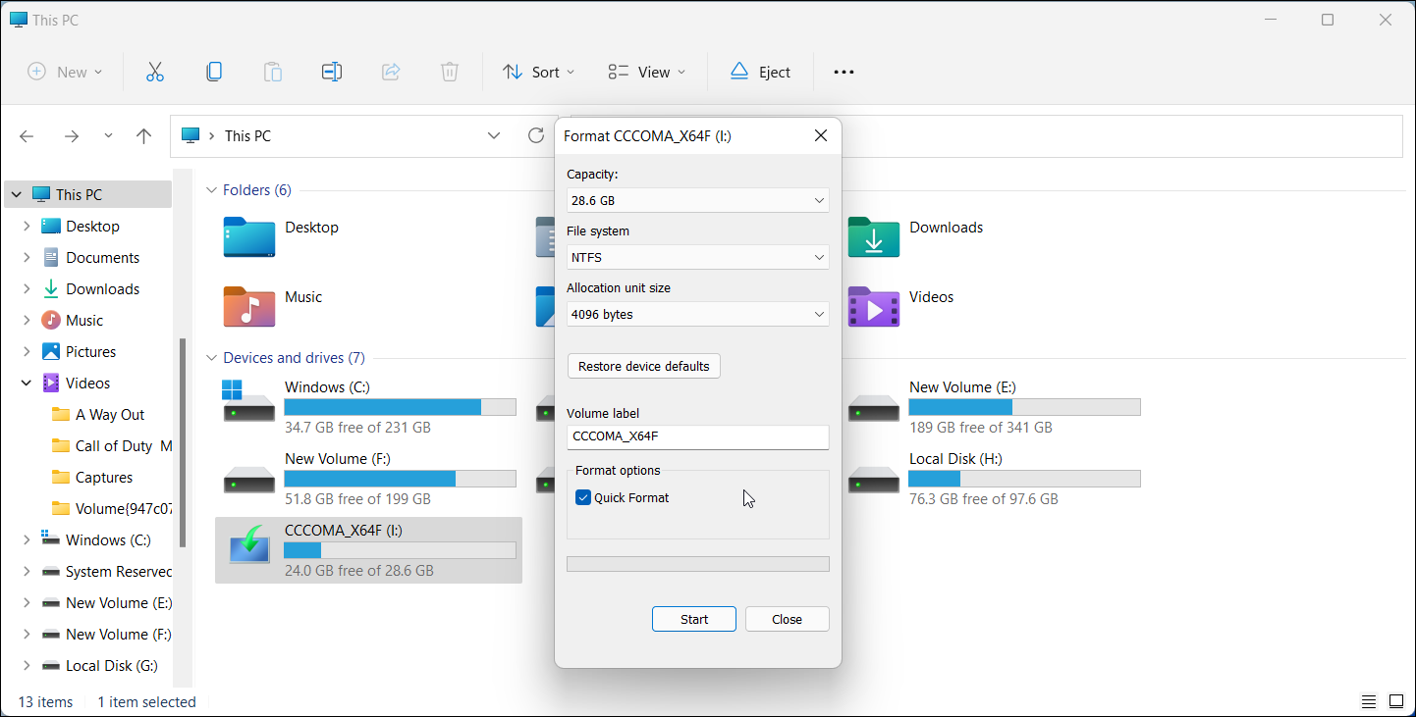Open the View menu
Viewport: 1416px width, 717px height.
645,71
